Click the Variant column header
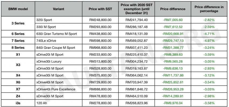 (58, 9)
